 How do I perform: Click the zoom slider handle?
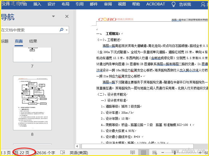coord(175,153)
